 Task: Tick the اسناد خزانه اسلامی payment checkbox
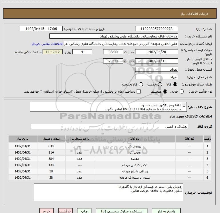click(x=139, y=91)
